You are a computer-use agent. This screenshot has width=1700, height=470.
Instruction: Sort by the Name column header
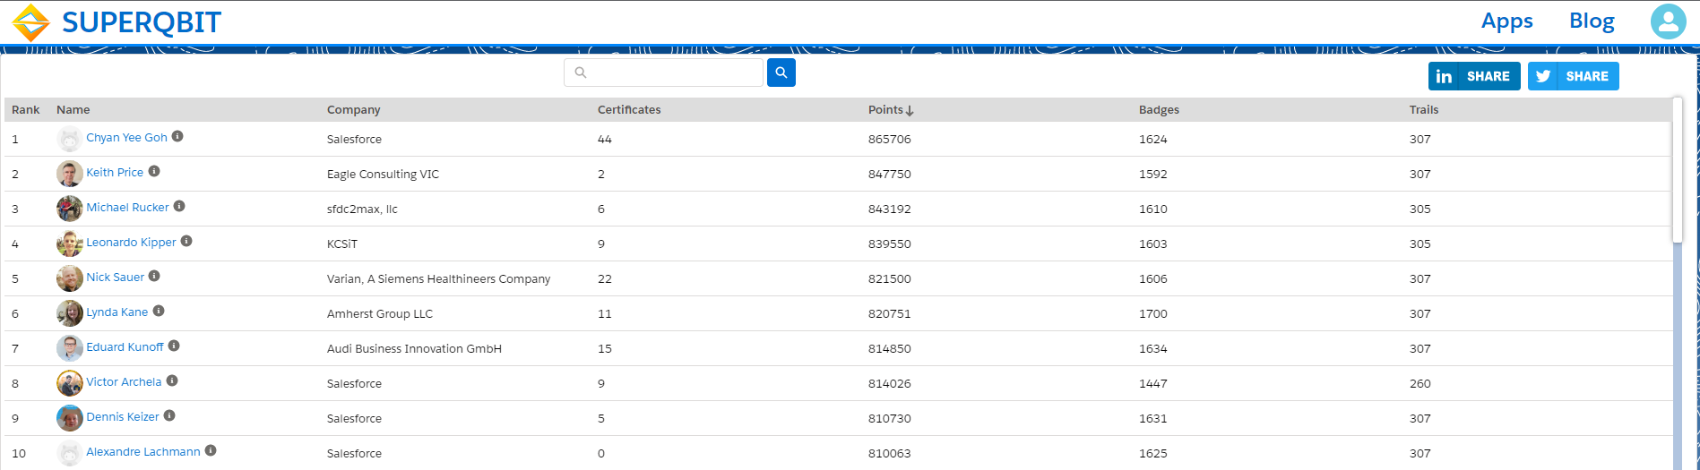tap(73, 110)
